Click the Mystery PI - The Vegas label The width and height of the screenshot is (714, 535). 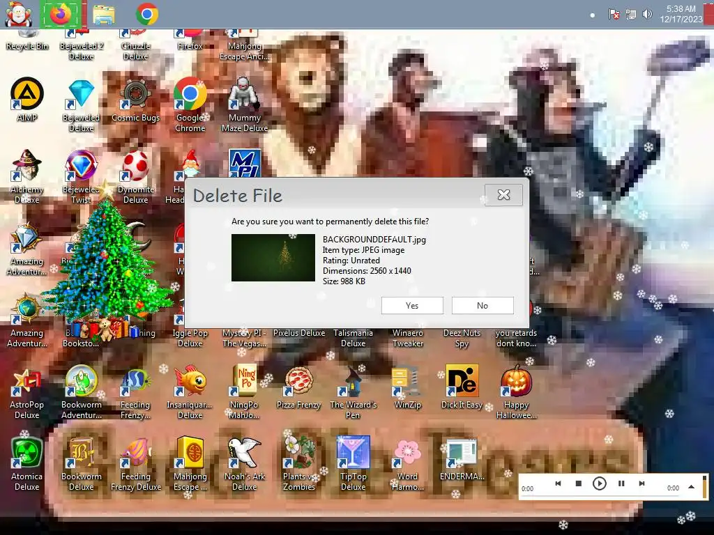click(x=245, y=338)
